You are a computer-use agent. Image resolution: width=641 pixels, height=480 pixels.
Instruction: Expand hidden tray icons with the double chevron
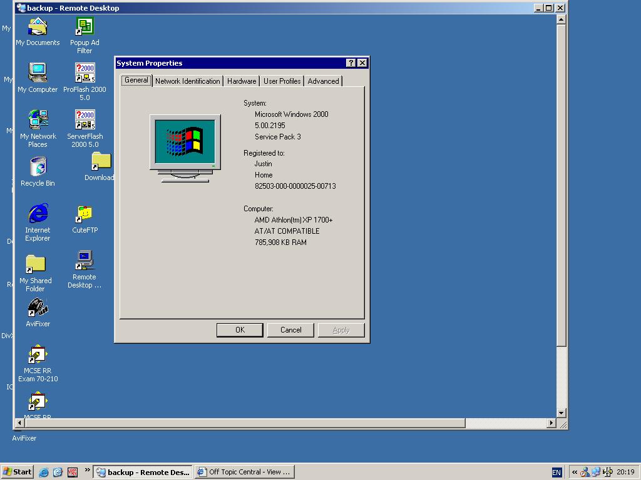pyautogui.click(x=575, y=472)
